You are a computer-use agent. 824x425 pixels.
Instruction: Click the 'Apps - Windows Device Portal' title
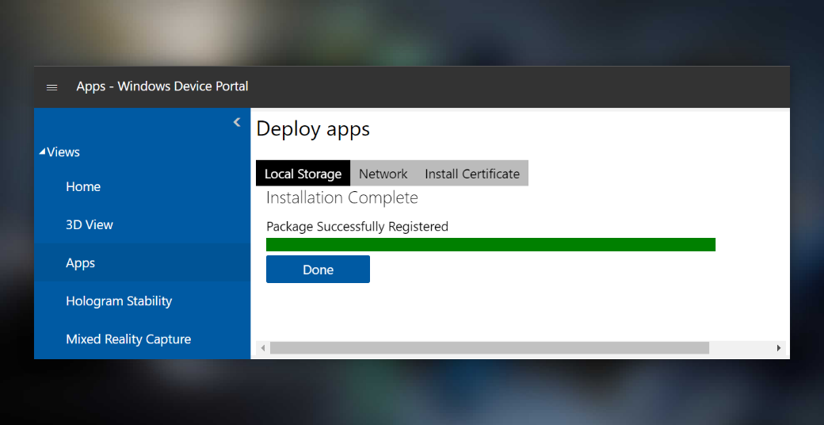click(x=162, y=86)
